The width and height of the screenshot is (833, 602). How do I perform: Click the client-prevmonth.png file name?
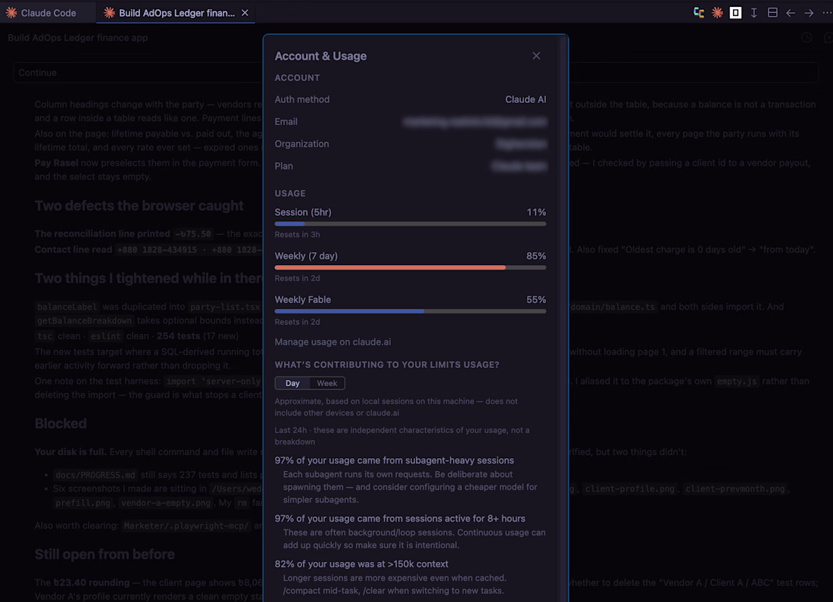pos(735,489)
